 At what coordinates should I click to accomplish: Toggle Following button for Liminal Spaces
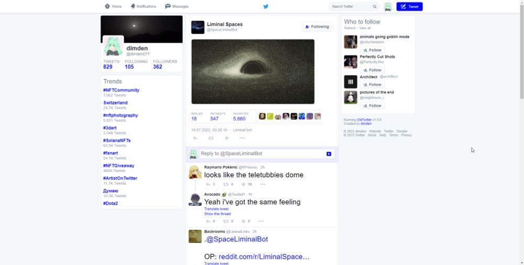(317, 26)
